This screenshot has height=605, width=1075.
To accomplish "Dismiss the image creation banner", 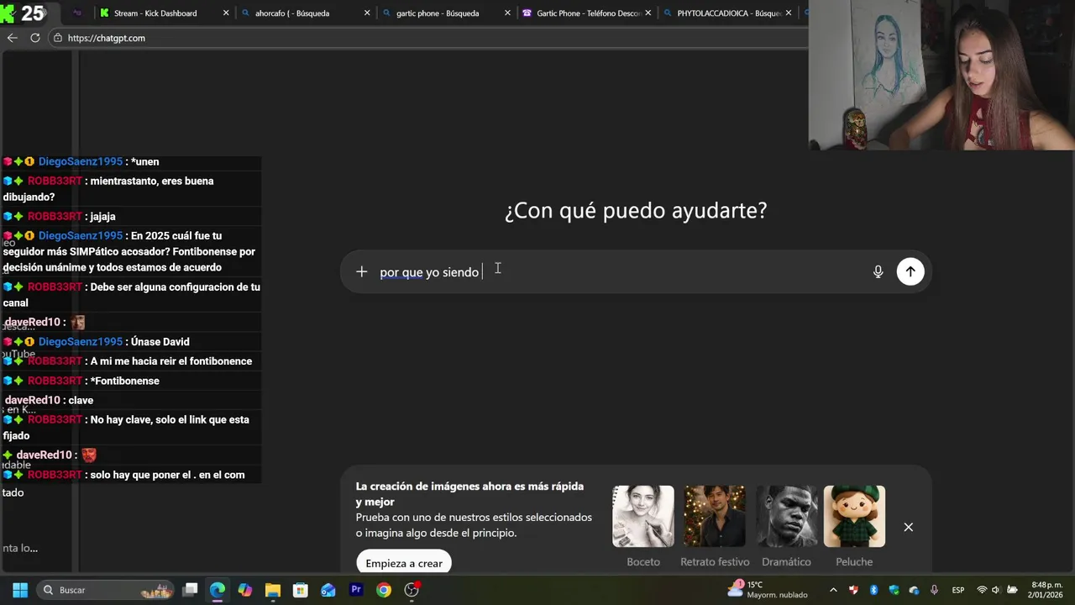I will [x=908, y=527].
